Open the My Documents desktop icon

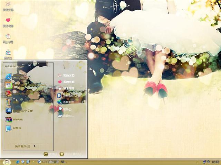(x=8, y=6)
